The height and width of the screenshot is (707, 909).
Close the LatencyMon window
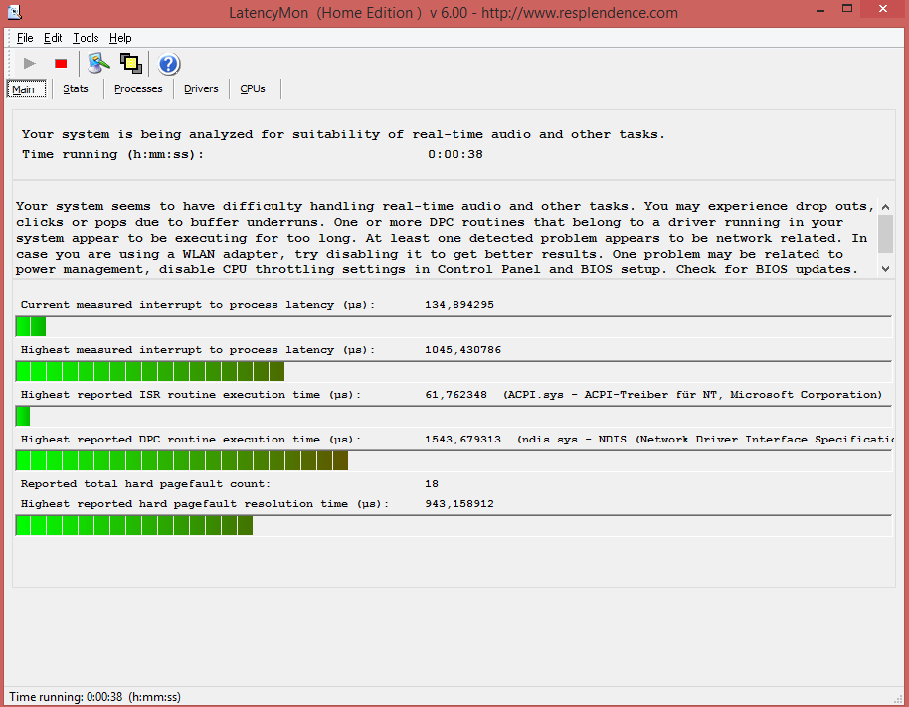click(x=883, y=9)
